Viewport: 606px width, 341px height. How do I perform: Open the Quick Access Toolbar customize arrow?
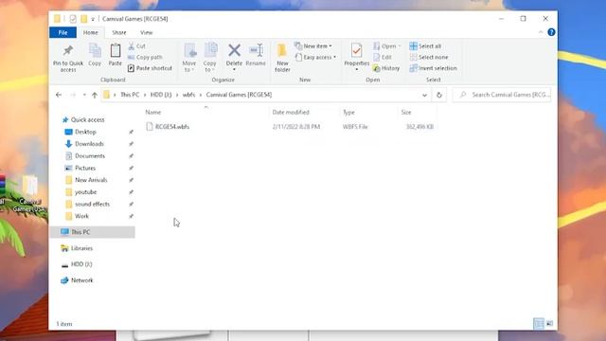pyautogui.click(x=93, y=19)
